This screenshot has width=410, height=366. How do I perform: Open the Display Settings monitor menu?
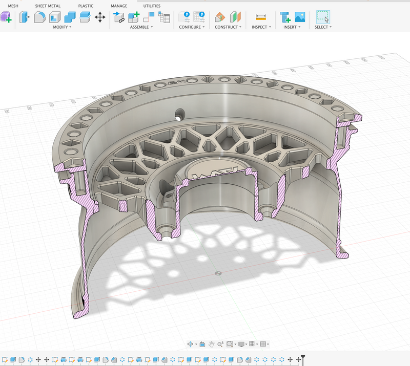(242, 345)
